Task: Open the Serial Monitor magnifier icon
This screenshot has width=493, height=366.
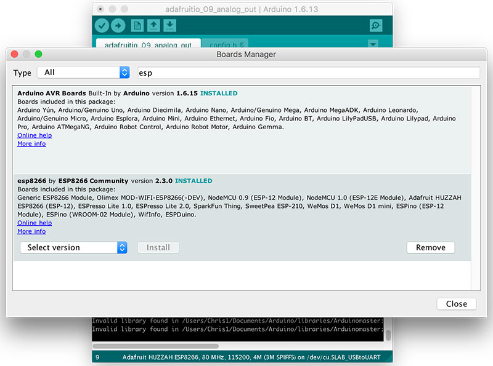Action: click(x=375, y=26)
